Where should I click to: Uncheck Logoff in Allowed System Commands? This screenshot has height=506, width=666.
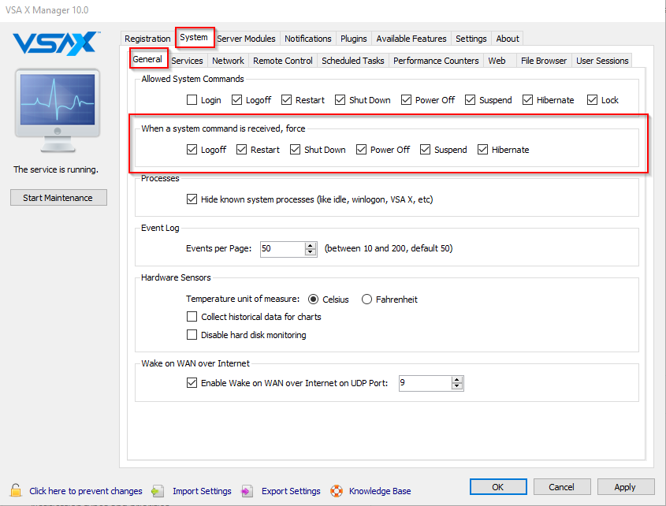coord(236,100)
